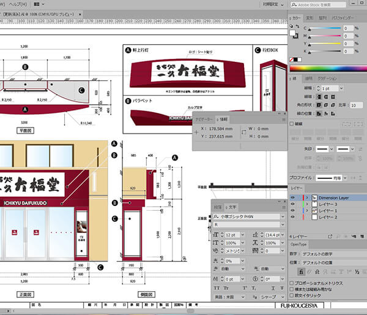Open the Character panel flyout menu icon

click(284, 207)
